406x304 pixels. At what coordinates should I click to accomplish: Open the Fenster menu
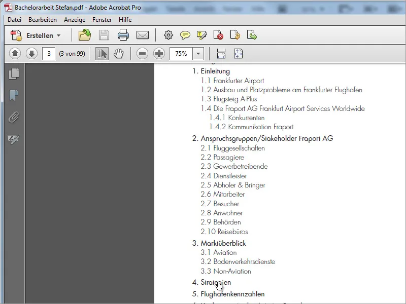click(101, 20)
